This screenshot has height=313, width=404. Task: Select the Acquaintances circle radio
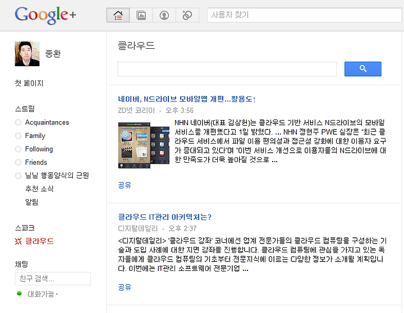click(x=18, y=122)
